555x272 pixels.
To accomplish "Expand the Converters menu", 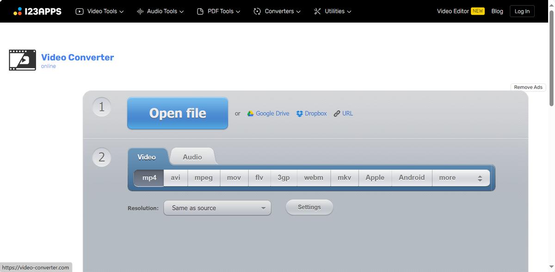I will pos(277,12).
